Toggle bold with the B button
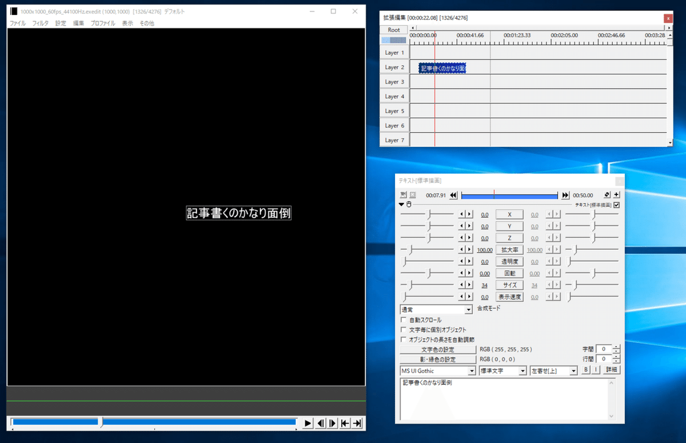 pyautogui.click(x=586, y=370)
